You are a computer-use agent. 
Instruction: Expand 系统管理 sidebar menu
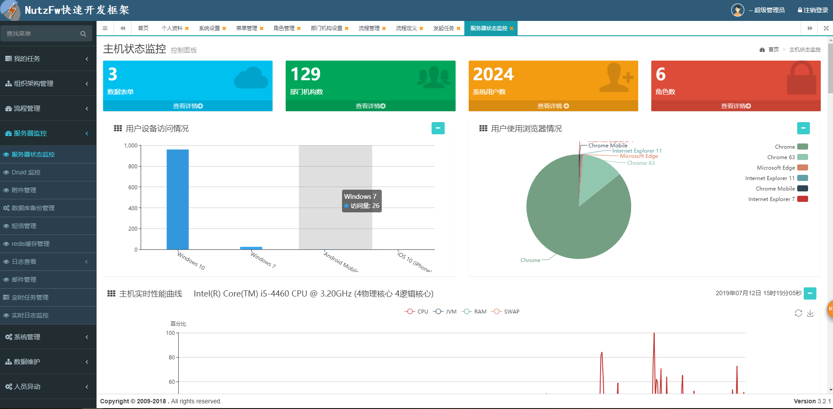pyautogui.click(x=48, y=337)
